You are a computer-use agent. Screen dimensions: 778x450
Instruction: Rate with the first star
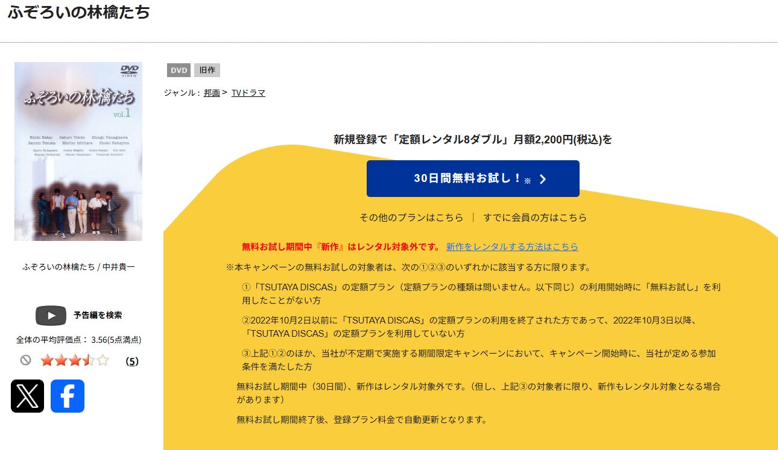click(46, 361)
